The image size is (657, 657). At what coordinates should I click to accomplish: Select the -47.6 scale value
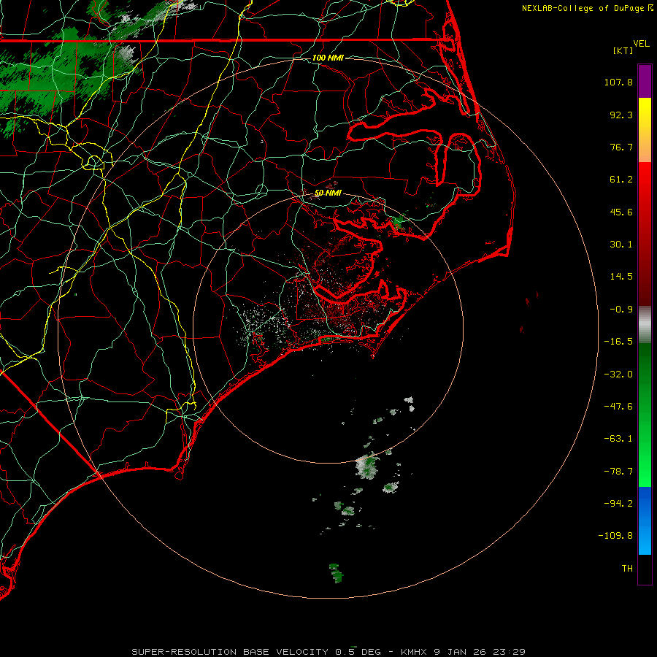(618, 407)
